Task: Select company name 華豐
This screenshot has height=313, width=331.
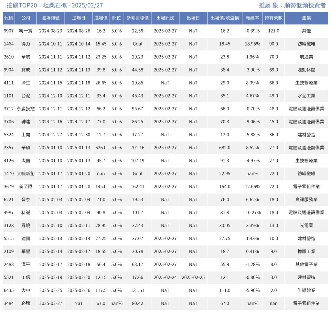Action: (26, 252)
